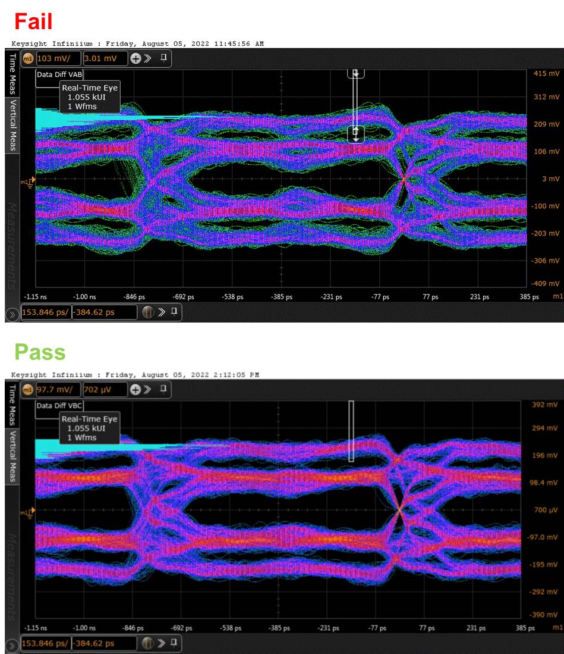Click the plus icon next to 702 µV

tap(136, 390)
